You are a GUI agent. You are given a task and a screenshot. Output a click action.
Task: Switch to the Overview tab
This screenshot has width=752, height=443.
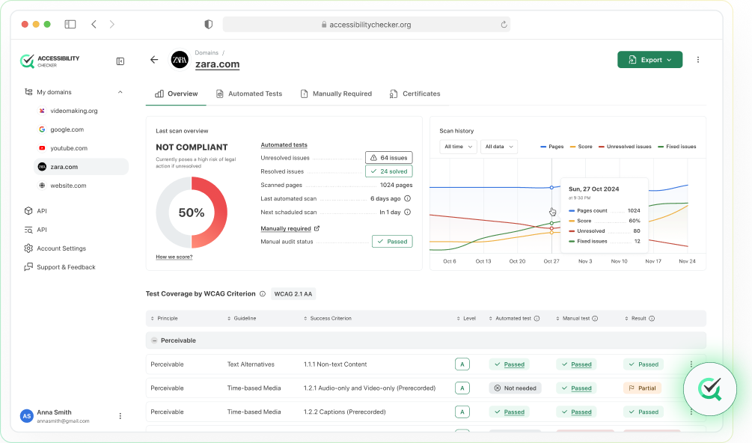coord(176,94)
